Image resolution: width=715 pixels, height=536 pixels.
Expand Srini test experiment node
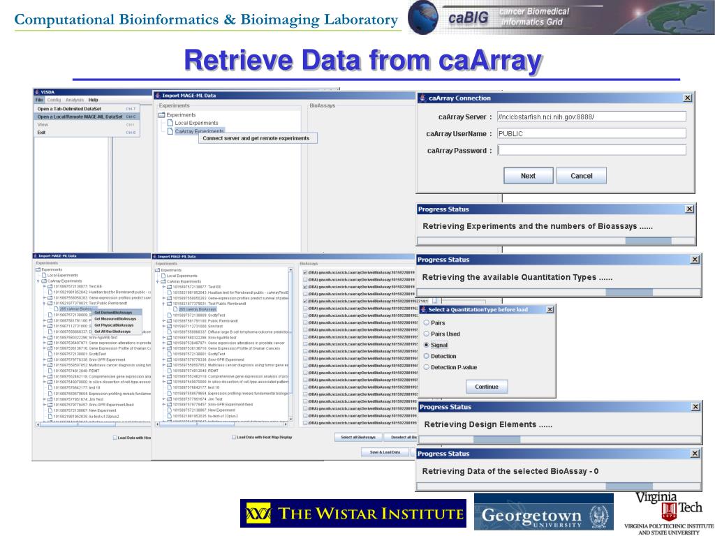click(x=163, y=327)
